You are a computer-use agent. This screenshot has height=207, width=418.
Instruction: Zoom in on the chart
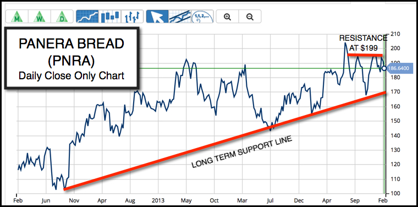(227, 17)
